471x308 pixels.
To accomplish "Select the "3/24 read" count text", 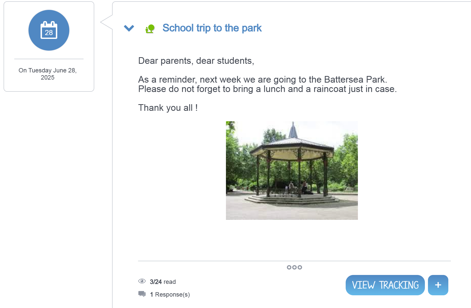I will (163, 282).
